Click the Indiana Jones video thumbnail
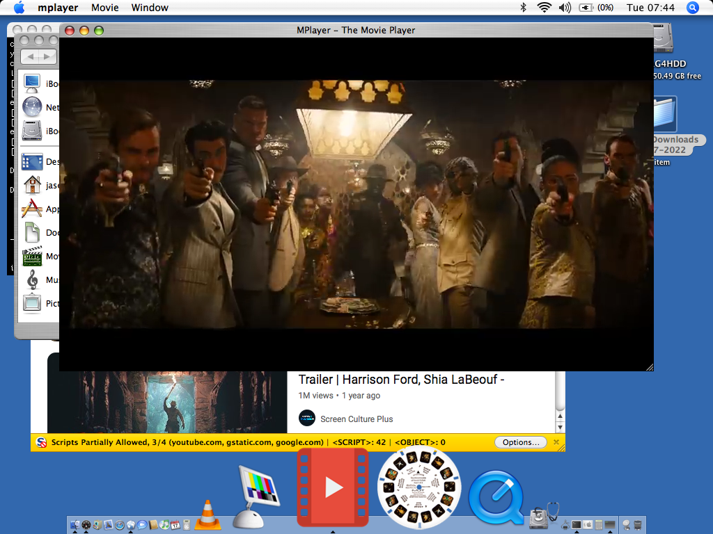Screen dimensions: 713x534 click(x=167, y=402)
